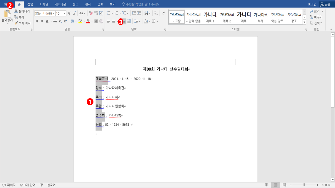The height and width of the screenshot is (188, 335).
Task: Apply the 제목 1 style
Action: pyautogui.click(x=210, y=17)
